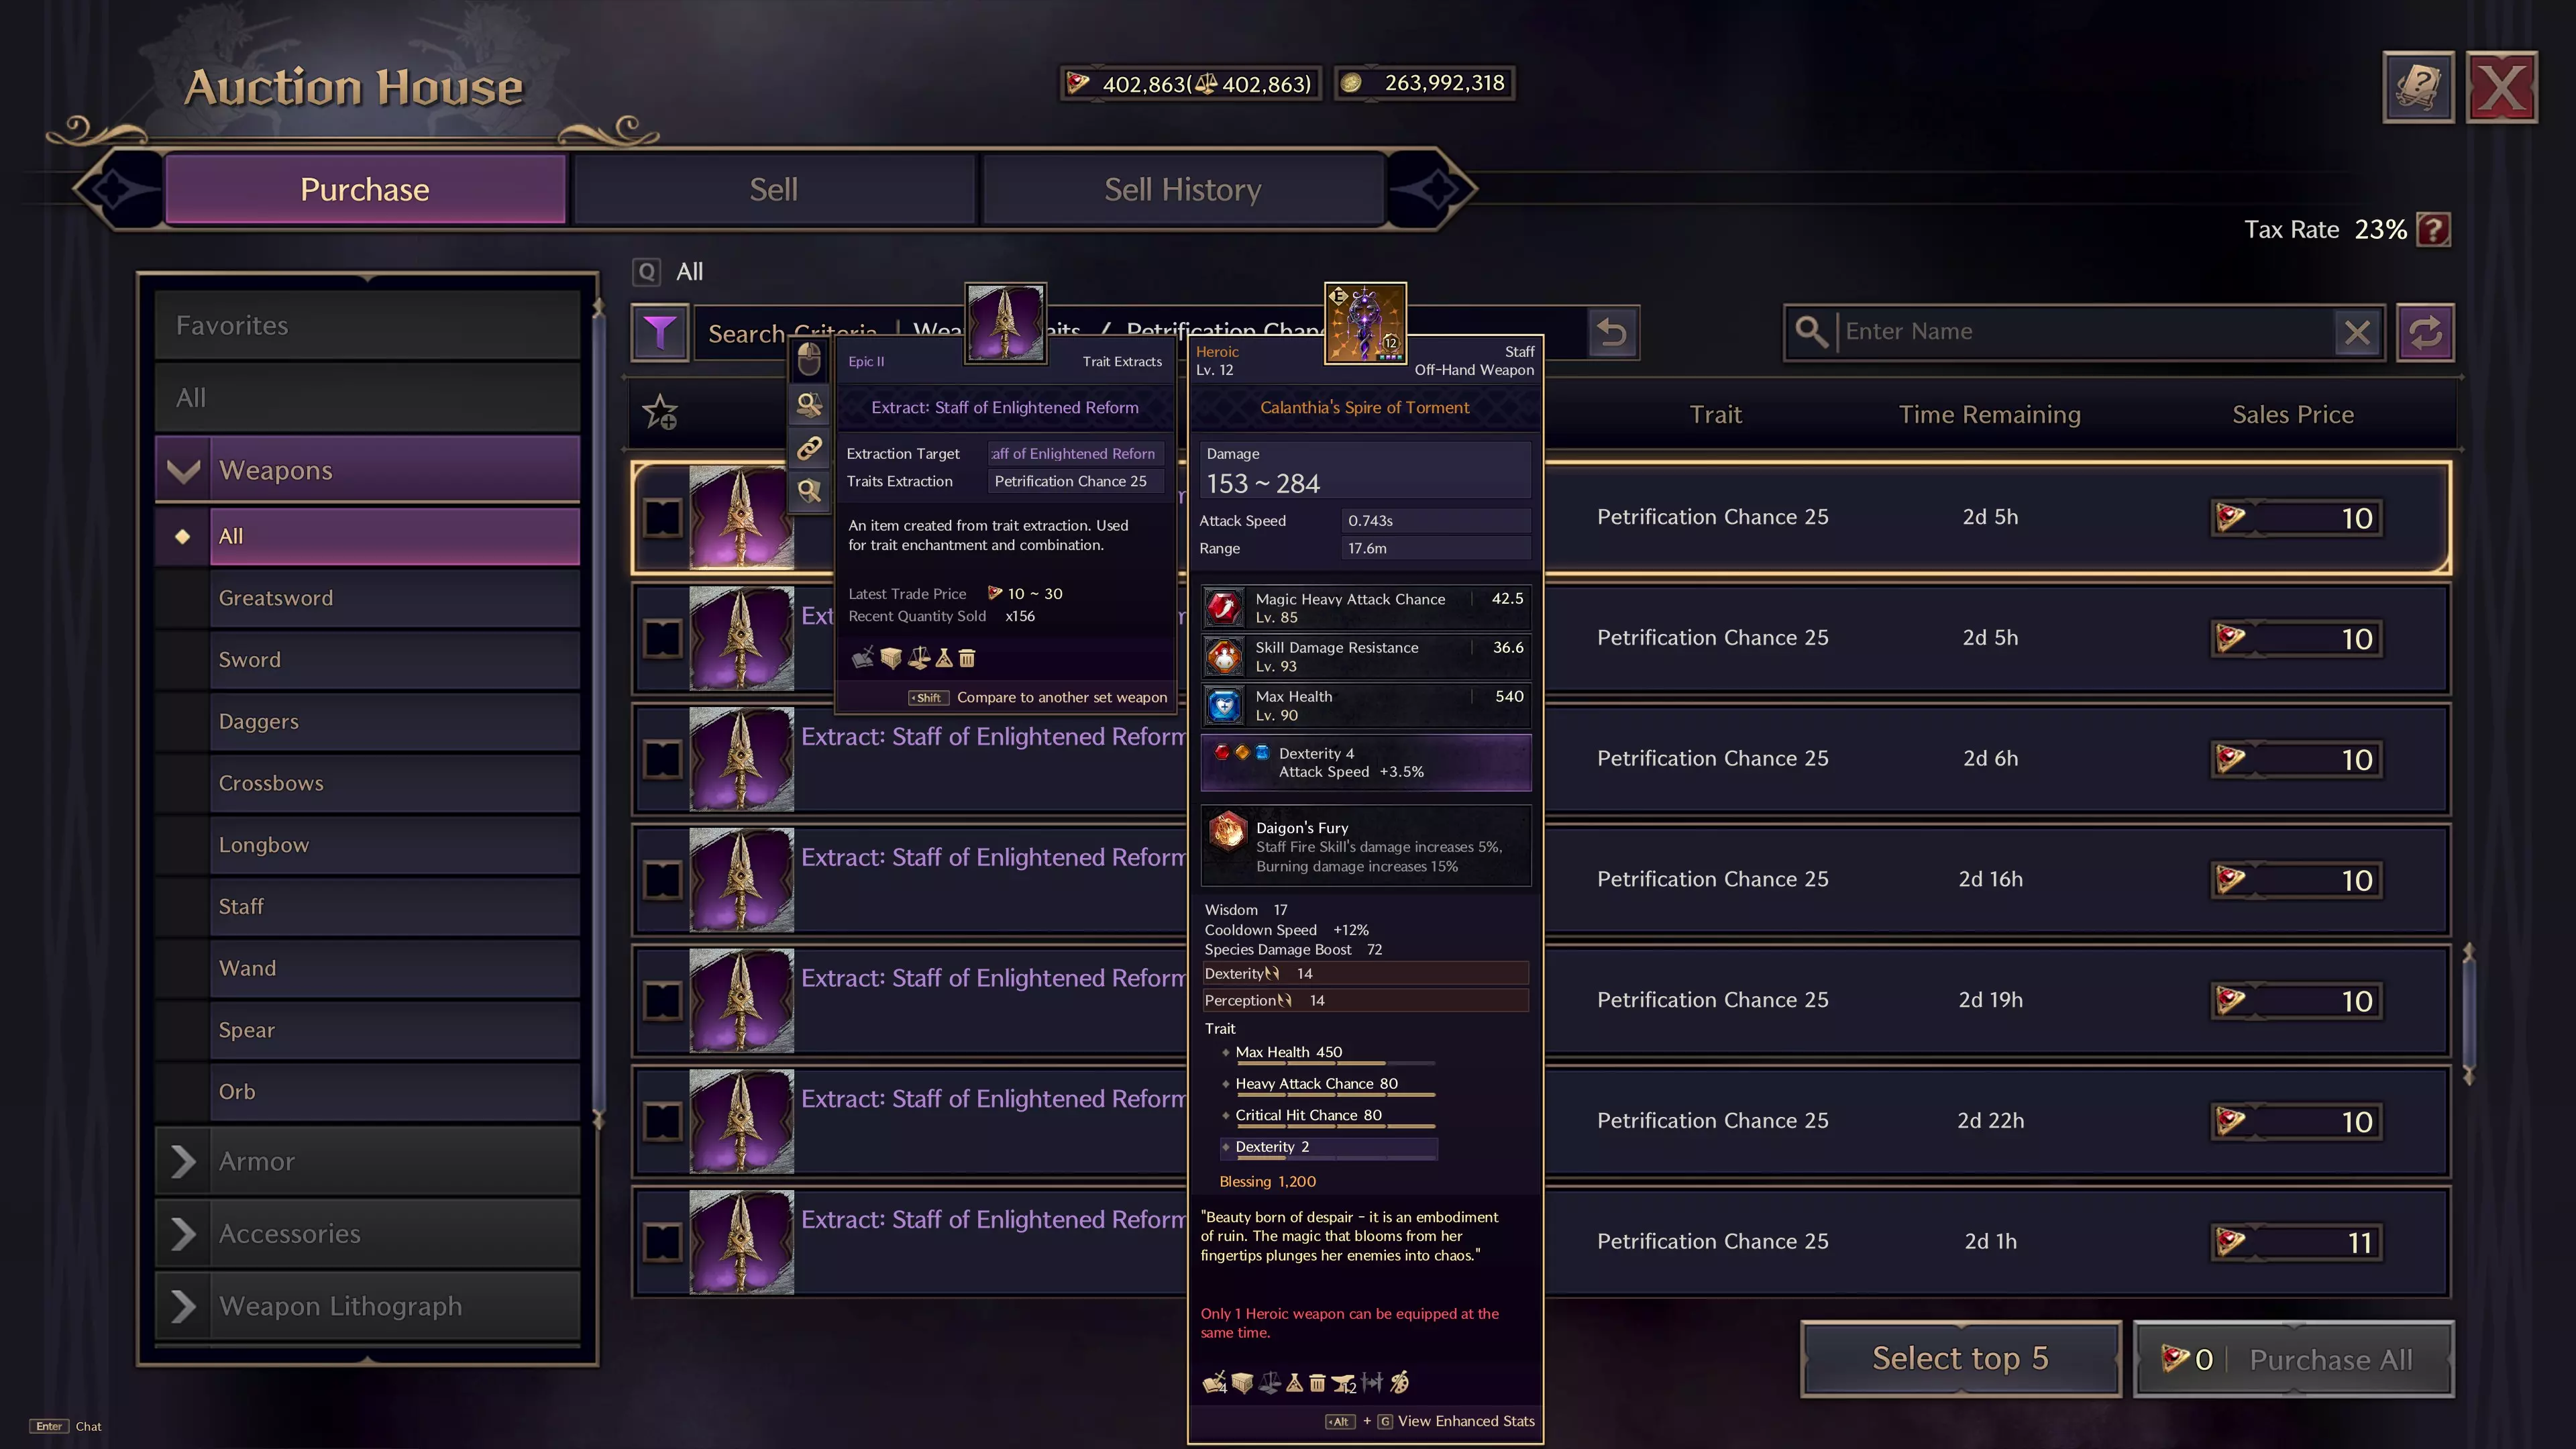
Task: Click the Purchase All button
Action: (2293, 1359)
